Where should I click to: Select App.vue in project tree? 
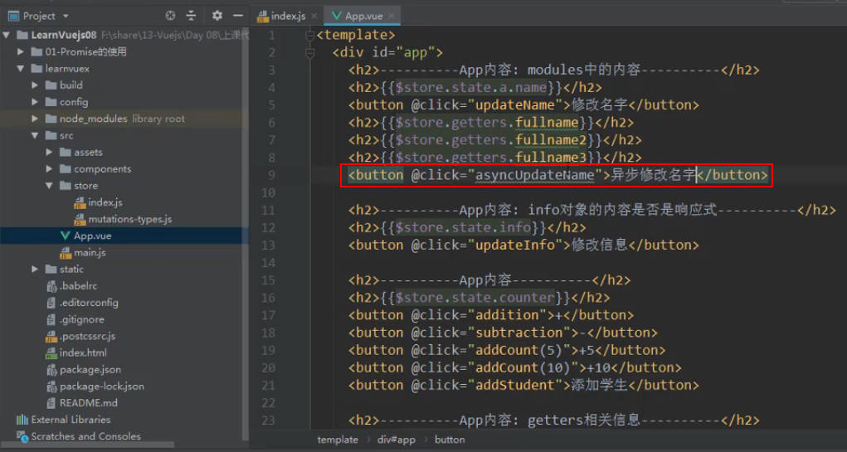click(92, 236)
